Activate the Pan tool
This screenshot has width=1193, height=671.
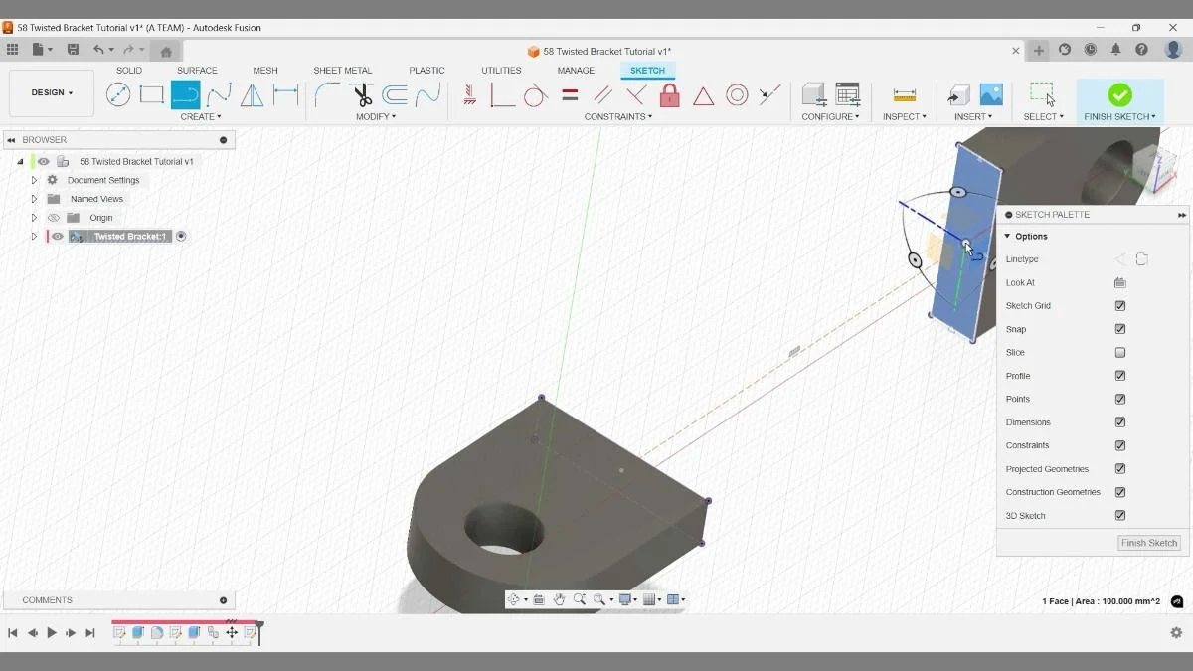pyautogui.click(x=561, y=599)
